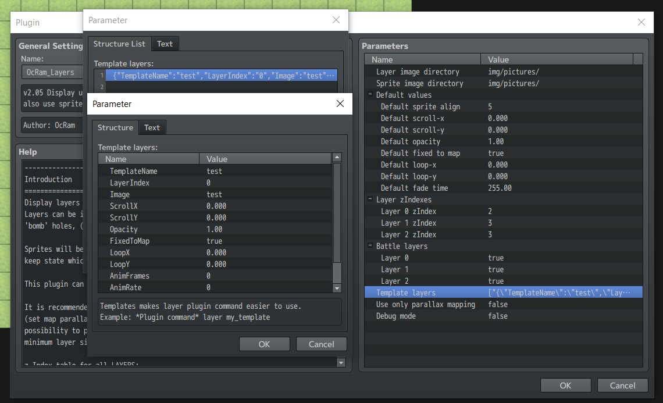The height and width of the screenshot is (403, 663).
Task: Select the Default sprite align parameter
Action: [504, 106]
